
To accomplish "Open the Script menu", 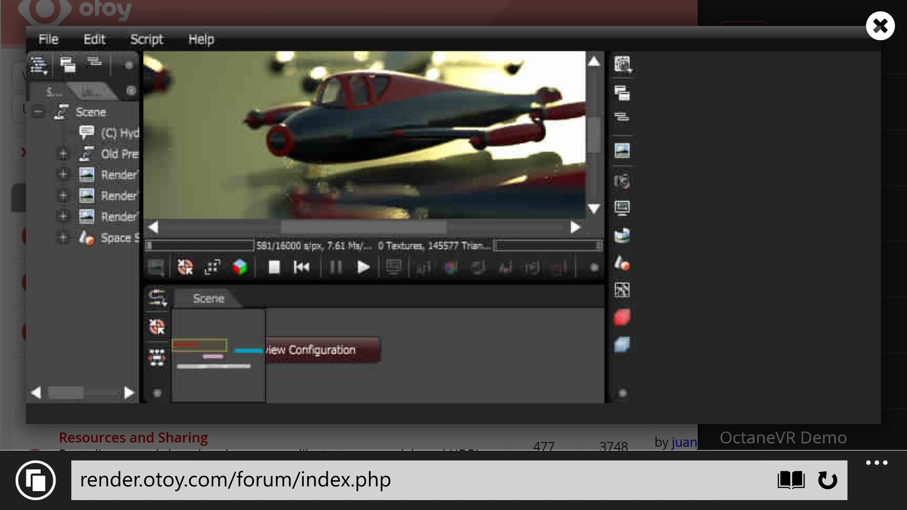I will click(146, 40).
